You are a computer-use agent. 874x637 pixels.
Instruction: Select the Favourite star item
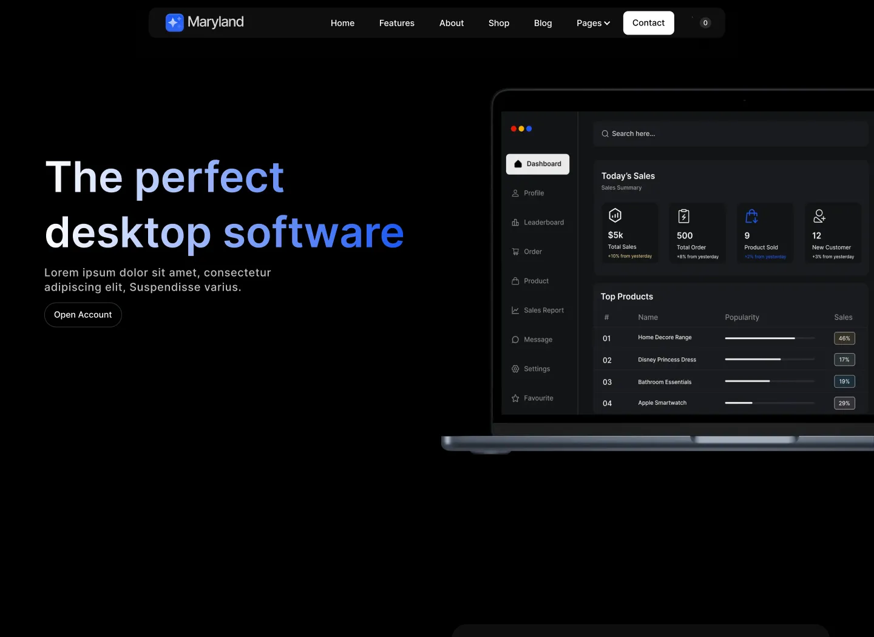533,398
